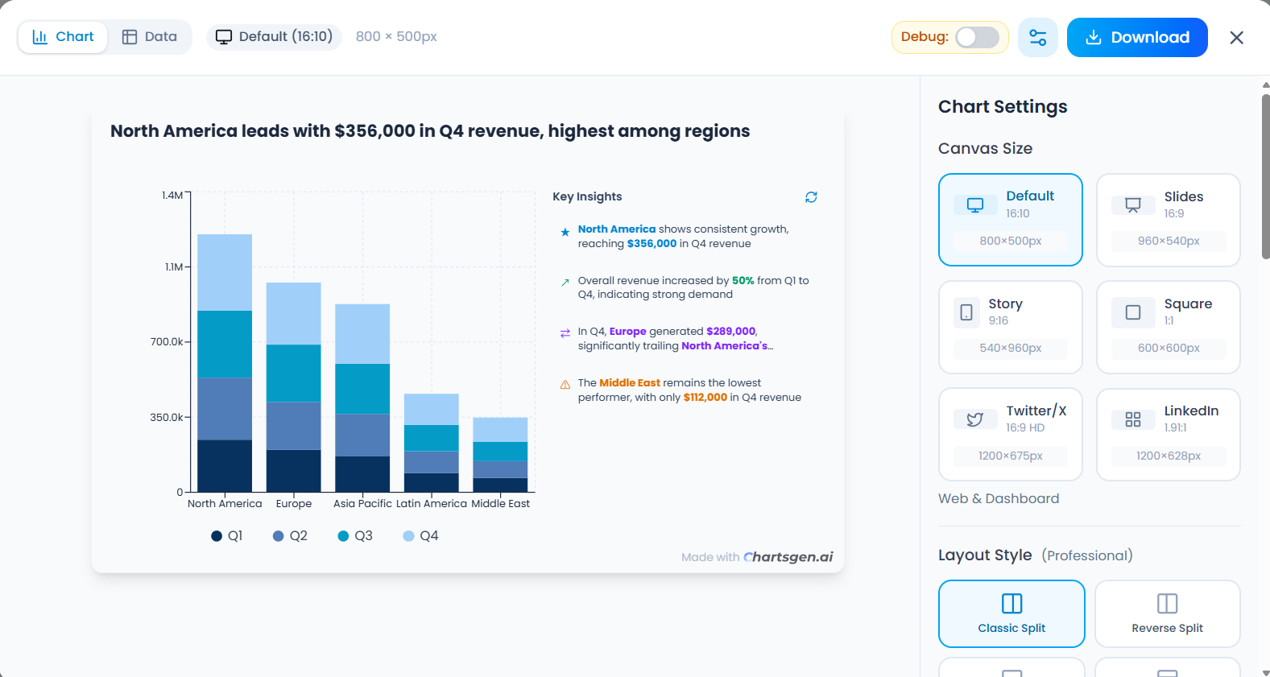Select the Reverse Split layout icon
The width and height of the screenshot is (1270, 677).
coord(1167,604)
